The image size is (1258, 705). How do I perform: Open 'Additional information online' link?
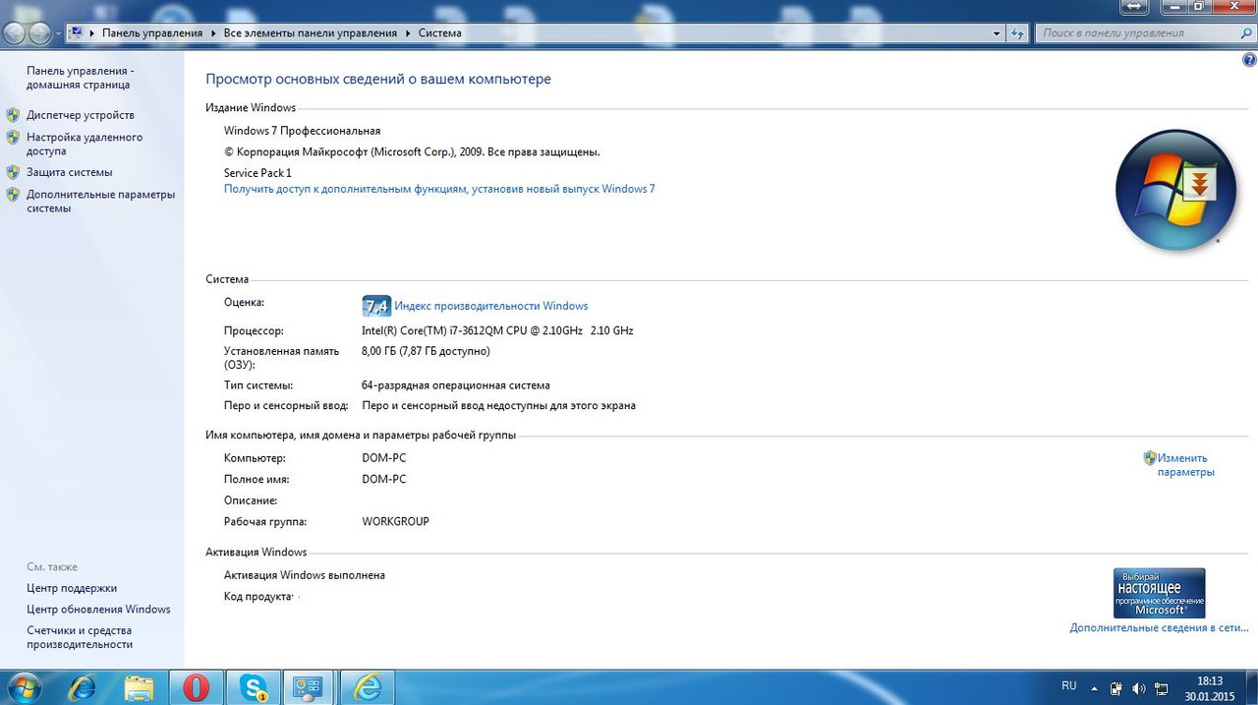click(x=1160, y=627)
